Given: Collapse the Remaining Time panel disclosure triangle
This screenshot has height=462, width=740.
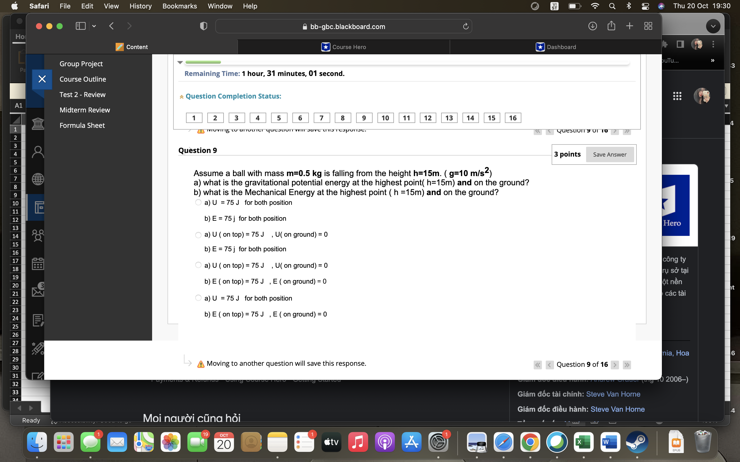Looking at the screenshot, I should tap(181, 63).
